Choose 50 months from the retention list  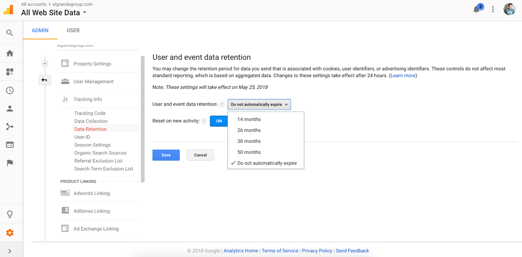coord(249,152)
